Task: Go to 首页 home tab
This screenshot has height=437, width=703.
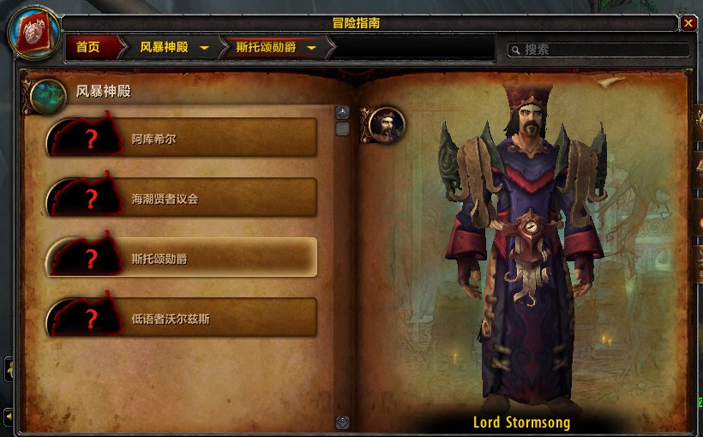Action: [x=87, y=47]
